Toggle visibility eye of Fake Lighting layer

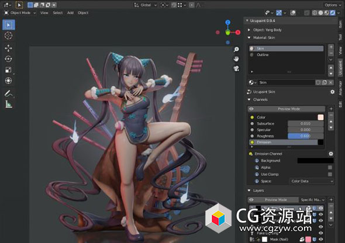321,233
